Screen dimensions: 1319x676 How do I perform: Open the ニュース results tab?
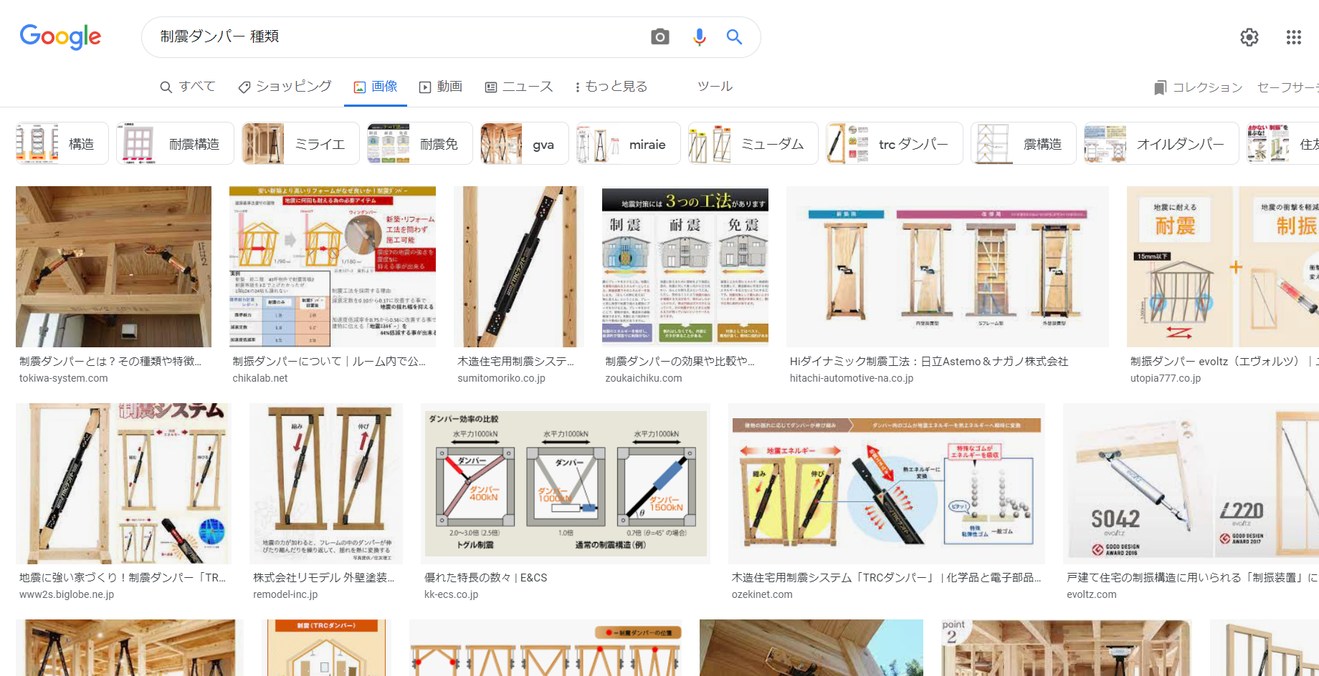click(519, 87)
